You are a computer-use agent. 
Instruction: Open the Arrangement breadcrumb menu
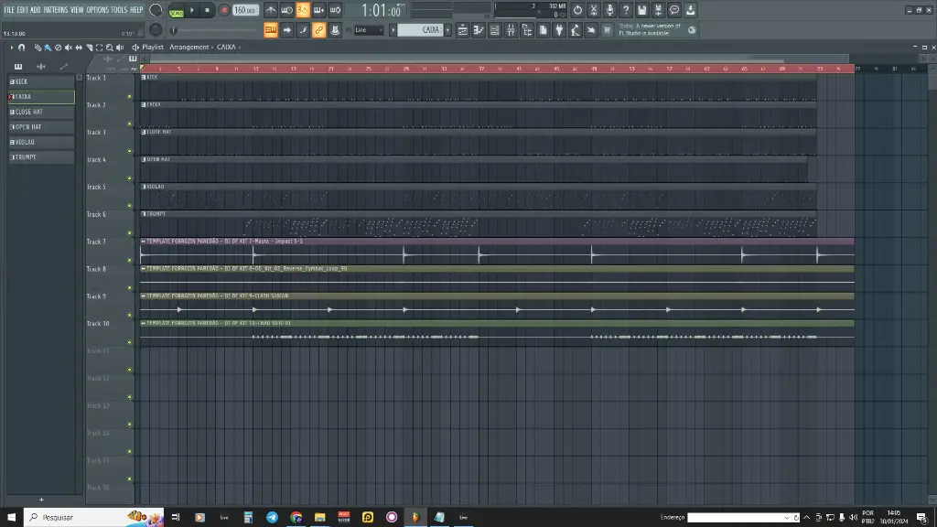[188, 48]
